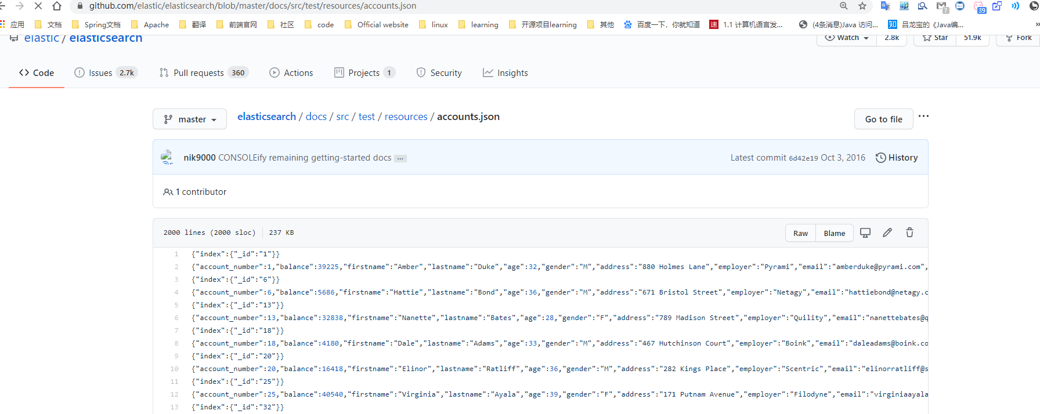
Task: View the Insights tab
Action: click(505, 72)
